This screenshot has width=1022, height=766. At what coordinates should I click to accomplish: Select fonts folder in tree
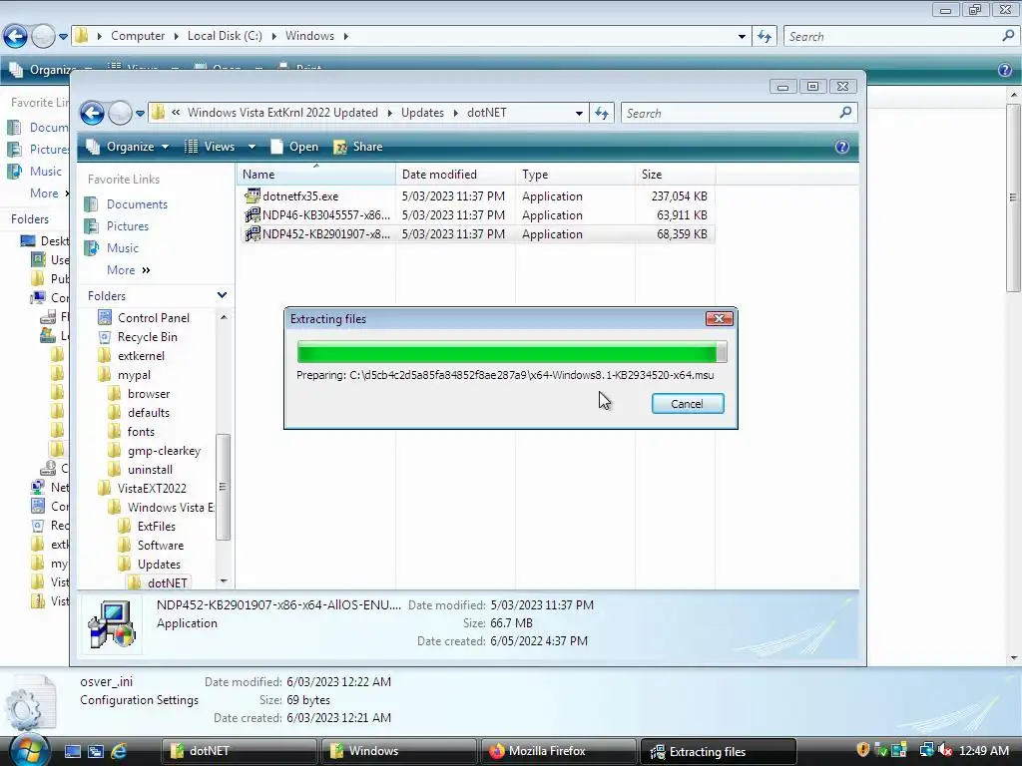(x=141, y=431)
